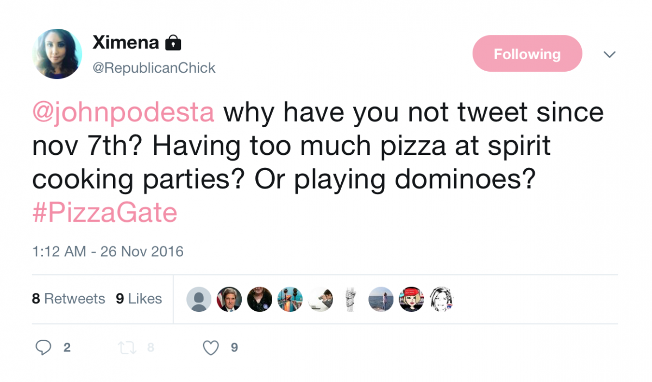Open the @RepublicanChick handle link
Screen dimensions: 652x382
[154, 68]
